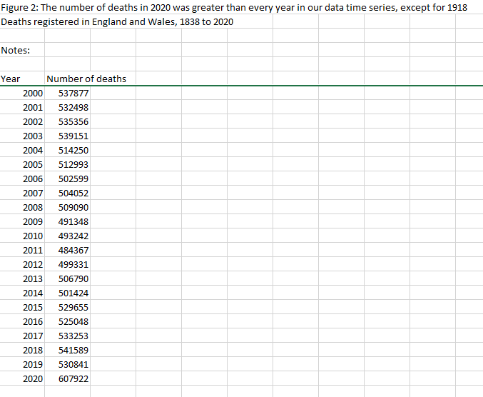Image resolution: width=483 pixels, height=397 pixels.
Task: Select the year 2006 cell
Action: [x=32, y=179]
